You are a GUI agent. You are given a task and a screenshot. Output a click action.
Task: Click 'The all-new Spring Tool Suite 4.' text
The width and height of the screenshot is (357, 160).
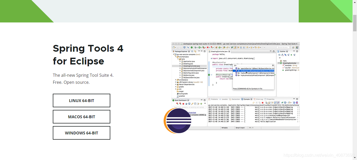point(83,75)
